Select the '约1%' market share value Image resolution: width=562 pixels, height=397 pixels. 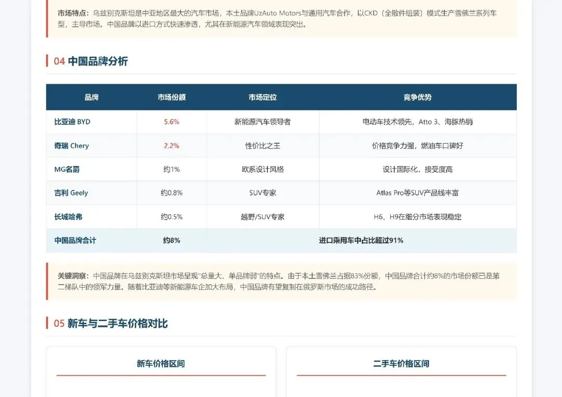coord(172,169)
